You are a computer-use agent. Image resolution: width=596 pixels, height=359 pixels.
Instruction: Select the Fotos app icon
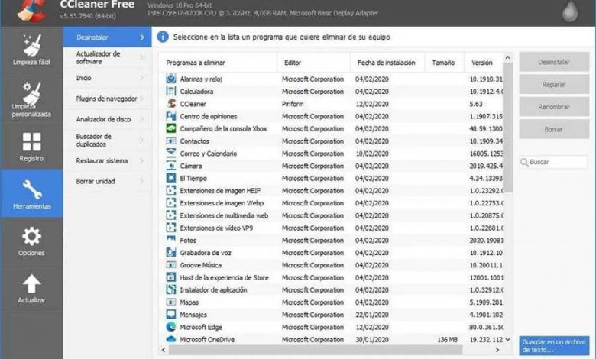tap(171, 240)
